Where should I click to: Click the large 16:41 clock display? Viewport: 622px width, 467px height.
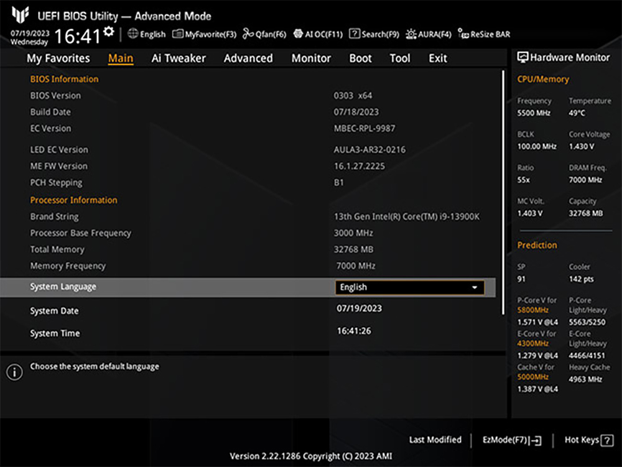tap(77, 36)
